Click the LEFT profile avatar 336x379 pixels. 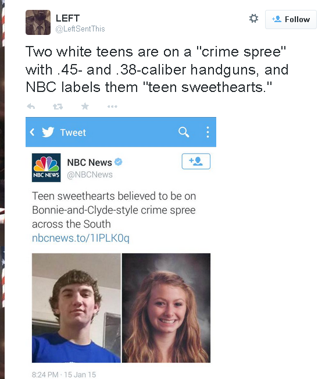[38, 22]
